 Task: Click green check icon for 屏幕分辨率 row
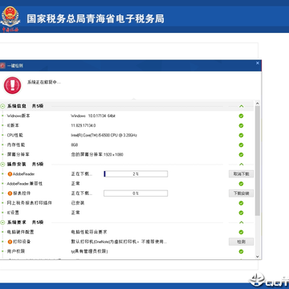(241, 155)
